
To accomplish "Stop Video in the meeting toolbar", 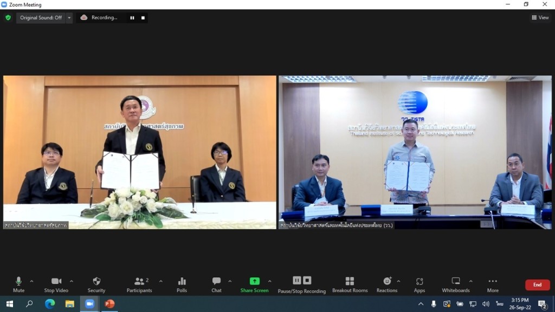I will coord(57,282).
